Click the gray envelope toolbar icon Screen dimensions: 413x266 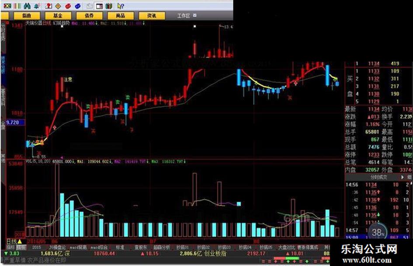coord(90,6)
